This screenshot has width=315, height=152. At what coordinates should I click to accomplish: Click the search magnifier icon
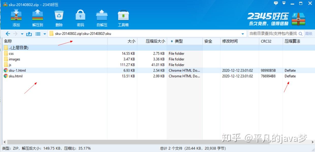click(x=301, y=34)
